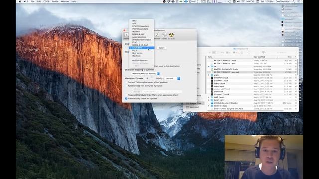
Task: Select MI GENTE REMIX V1.mp3 file
Action: [225, 61]
